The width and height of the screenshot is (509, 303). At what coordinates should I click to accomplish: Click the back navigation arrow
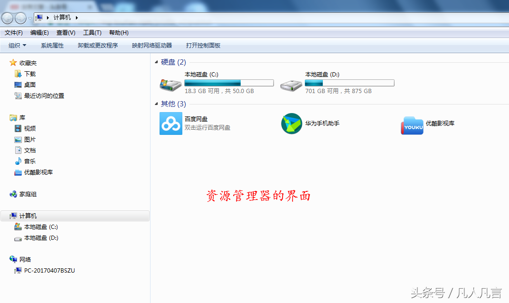pos(7,18)
